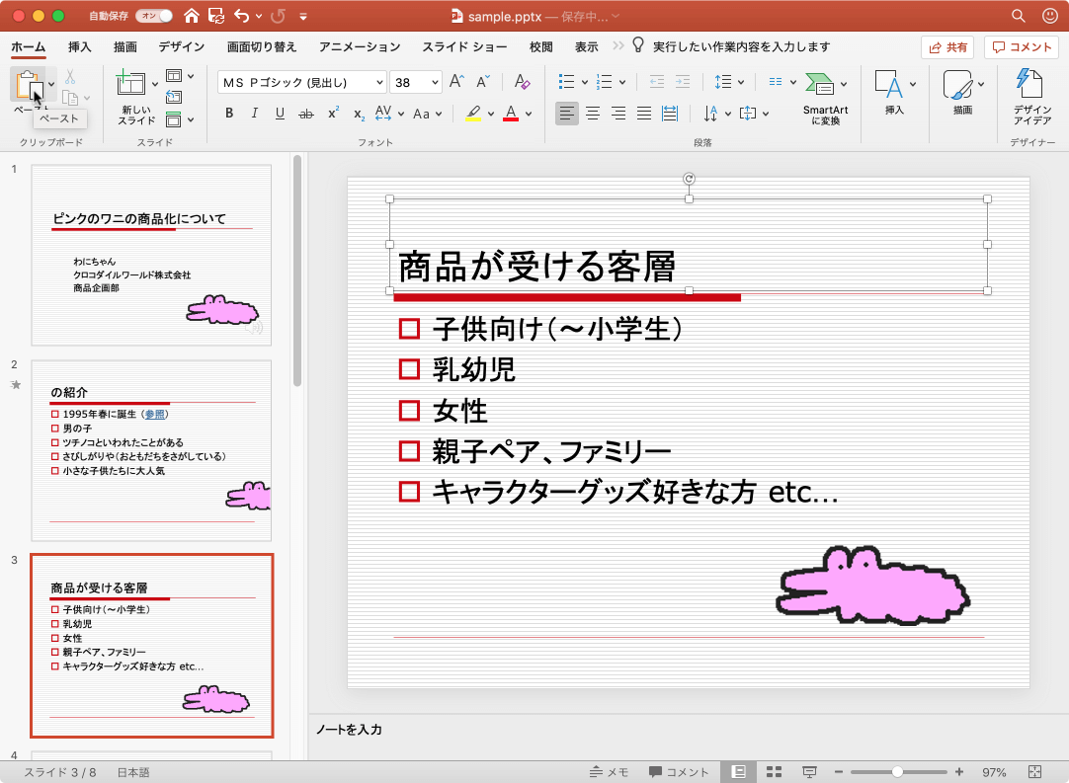This screenshot has width=1069, height=783.
Task: Select the superscript formatting icon
Action: [334, 114]
